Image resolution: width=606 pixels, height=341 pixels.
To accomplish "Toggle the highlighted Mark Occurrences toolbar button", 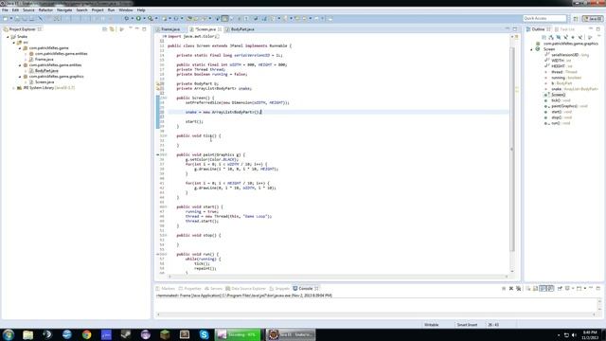I will (x=224, y=18).
